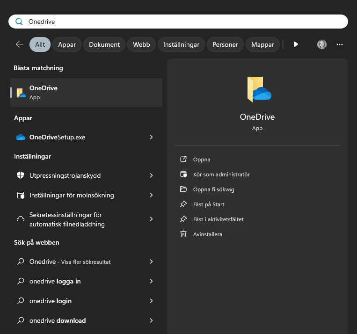The image size is (357, 334).
Task: Choose Kör som administratör
Action: click(x=221, y=174)
